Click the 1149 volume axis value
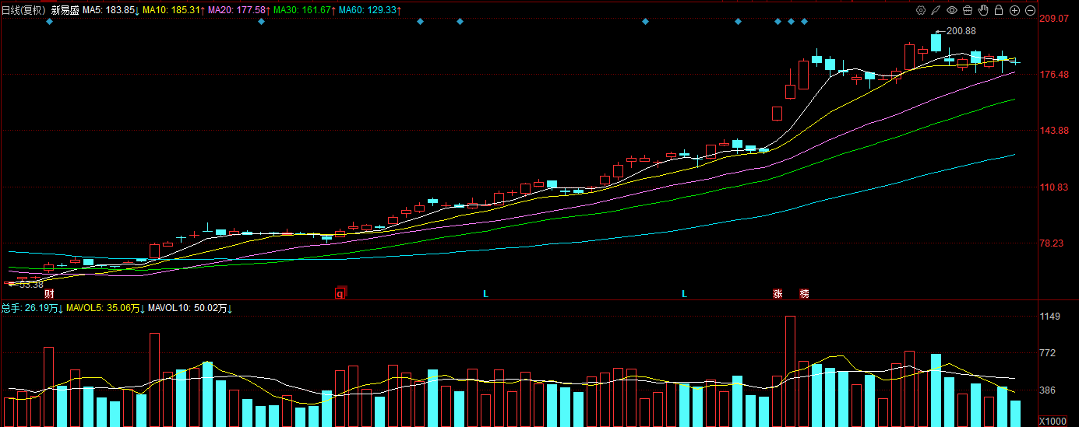The height and width of the screenshot is (427, 1079). coord(1052,317)
